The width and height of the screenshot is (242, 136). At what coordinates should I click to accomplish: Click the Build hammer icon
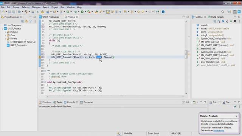tap(26, 12)
